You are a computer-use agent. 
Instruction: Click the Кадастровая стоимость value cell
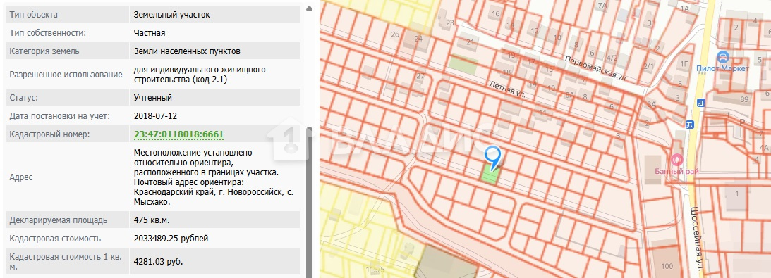[x=215, y=239]
